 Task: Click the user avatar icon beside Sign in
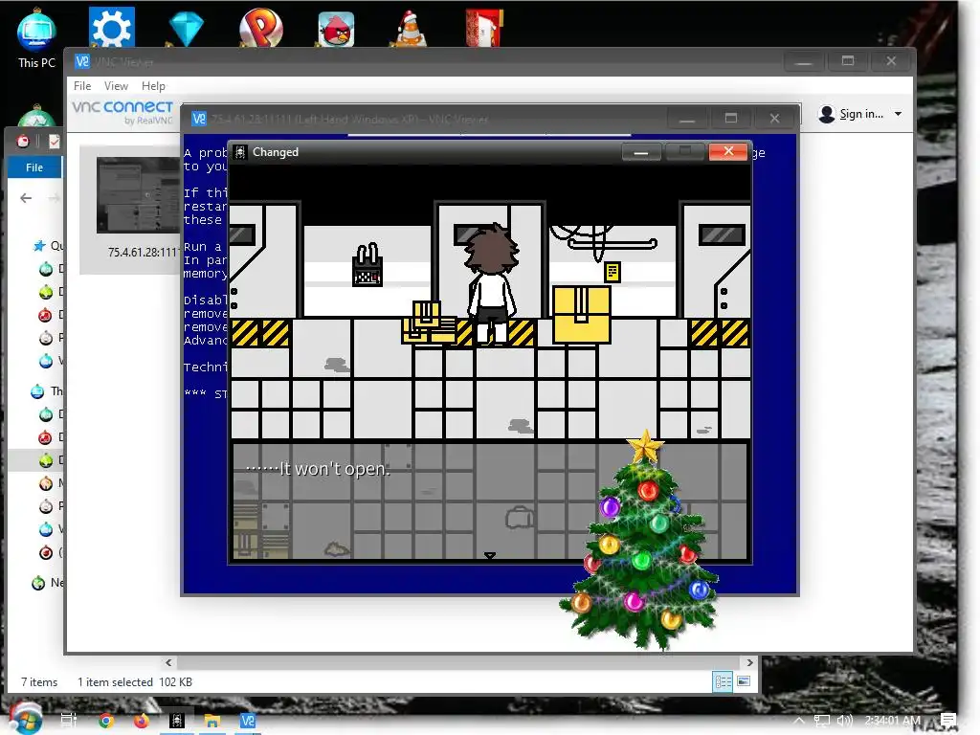pos(827,115)
